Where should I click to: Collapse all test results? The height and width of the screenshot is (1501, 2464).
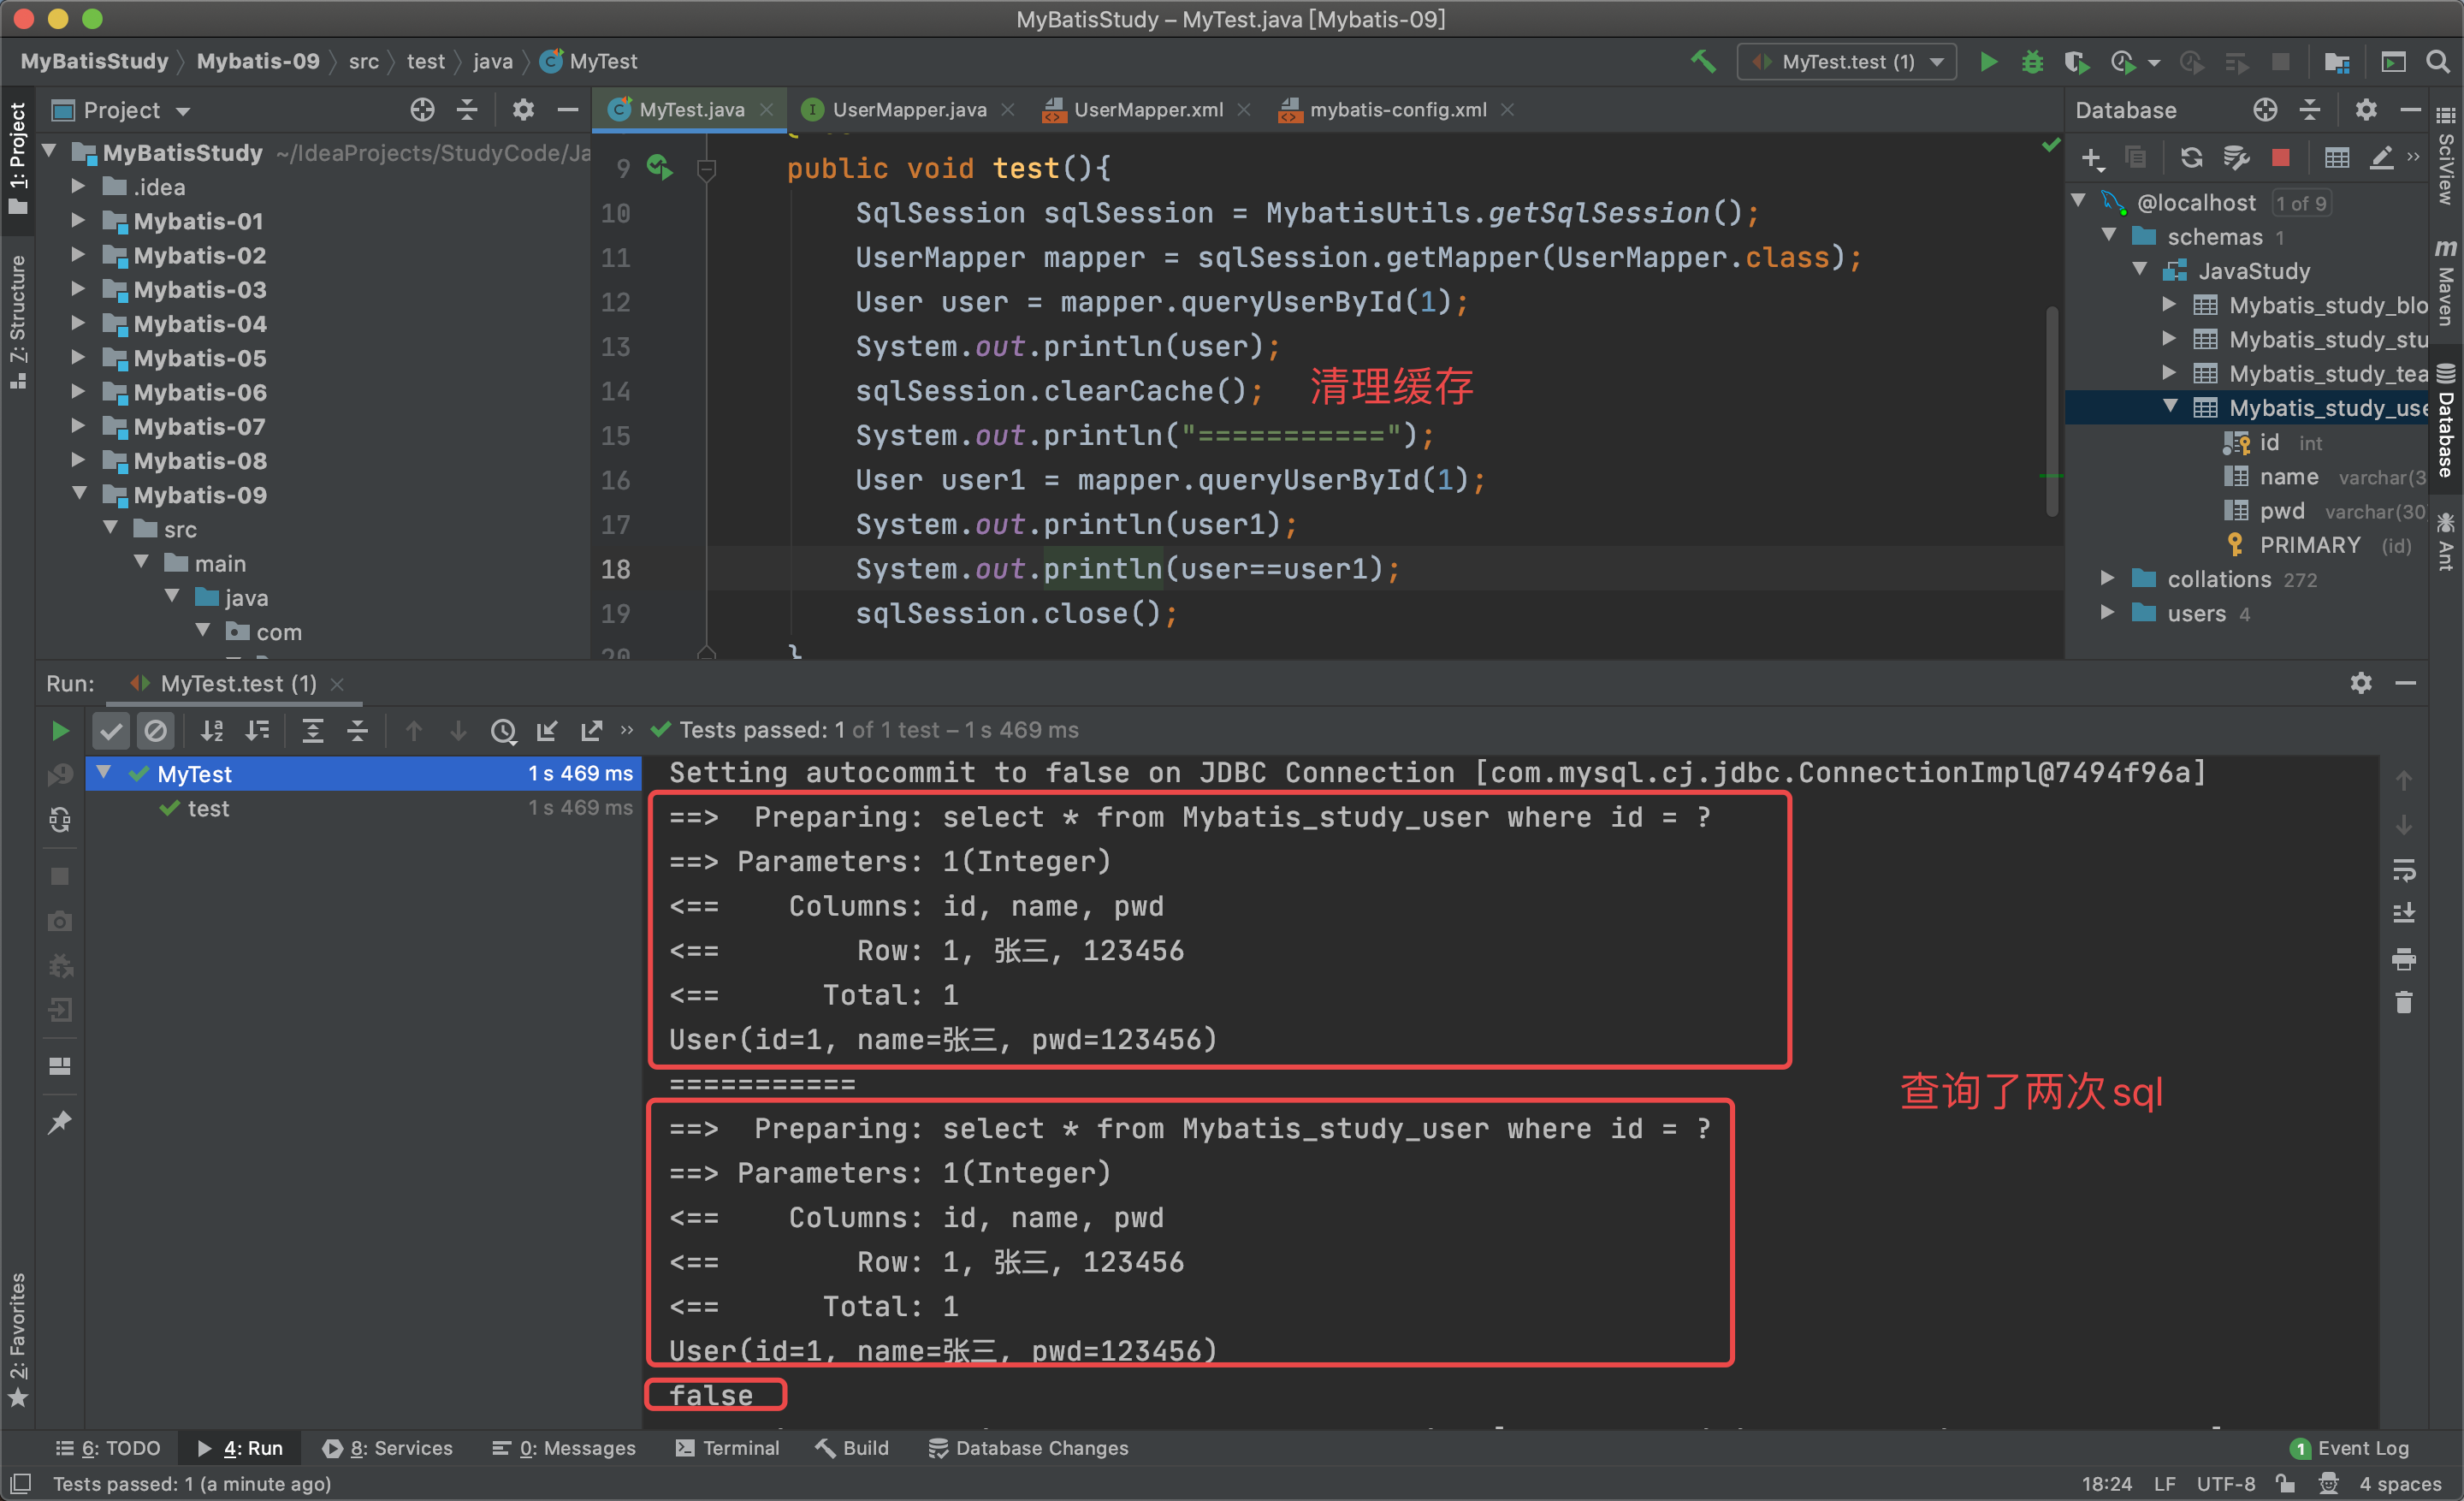(357, 731)
